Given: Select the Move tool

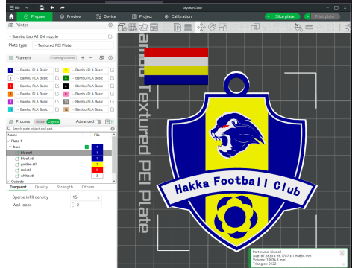Looking at the screenshot, I should (x=201, y=27).
